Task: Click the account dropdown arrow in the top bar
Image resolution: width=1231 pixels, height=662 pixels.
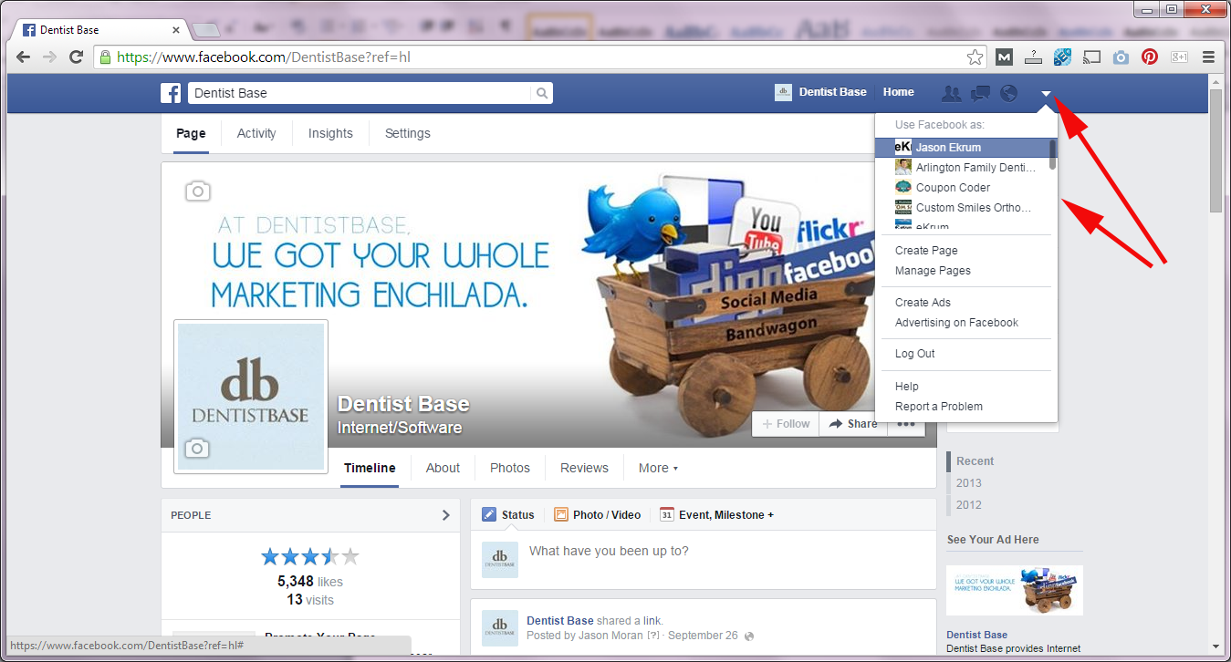Action: [1046, 93]
